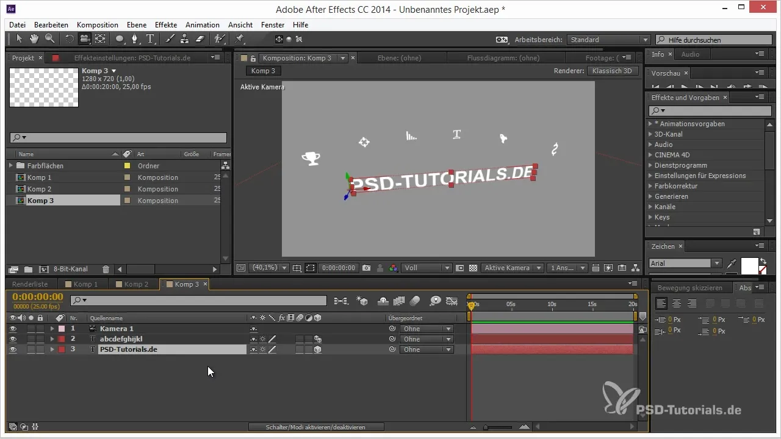Toggle Frame Blending for all layers
This screenshot has width=781, height=439.
pos(400,301)
